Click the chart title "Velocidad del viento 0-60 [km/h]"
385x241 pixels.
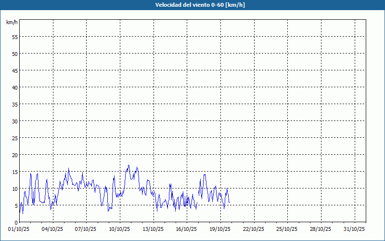pos(192,5)
